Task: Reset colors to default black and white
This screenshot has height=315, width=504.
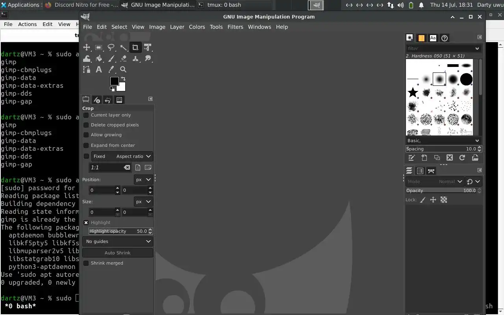Action: click(112, 89)
